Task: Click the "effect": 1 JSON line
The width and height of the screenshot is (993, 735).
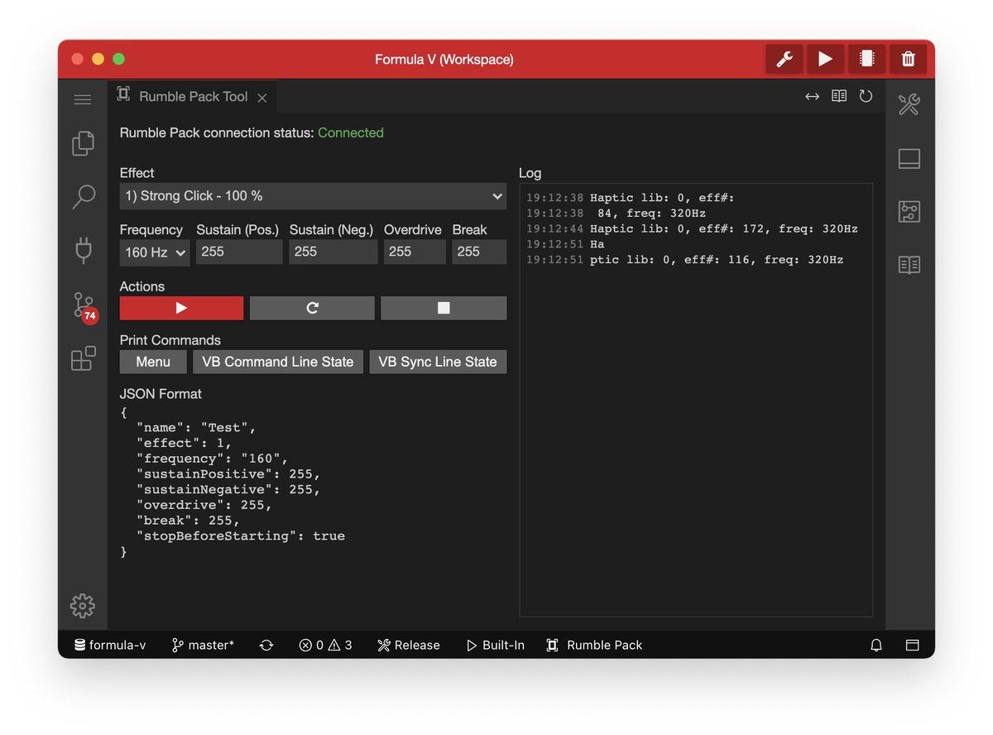Action: tap(185, 443)
